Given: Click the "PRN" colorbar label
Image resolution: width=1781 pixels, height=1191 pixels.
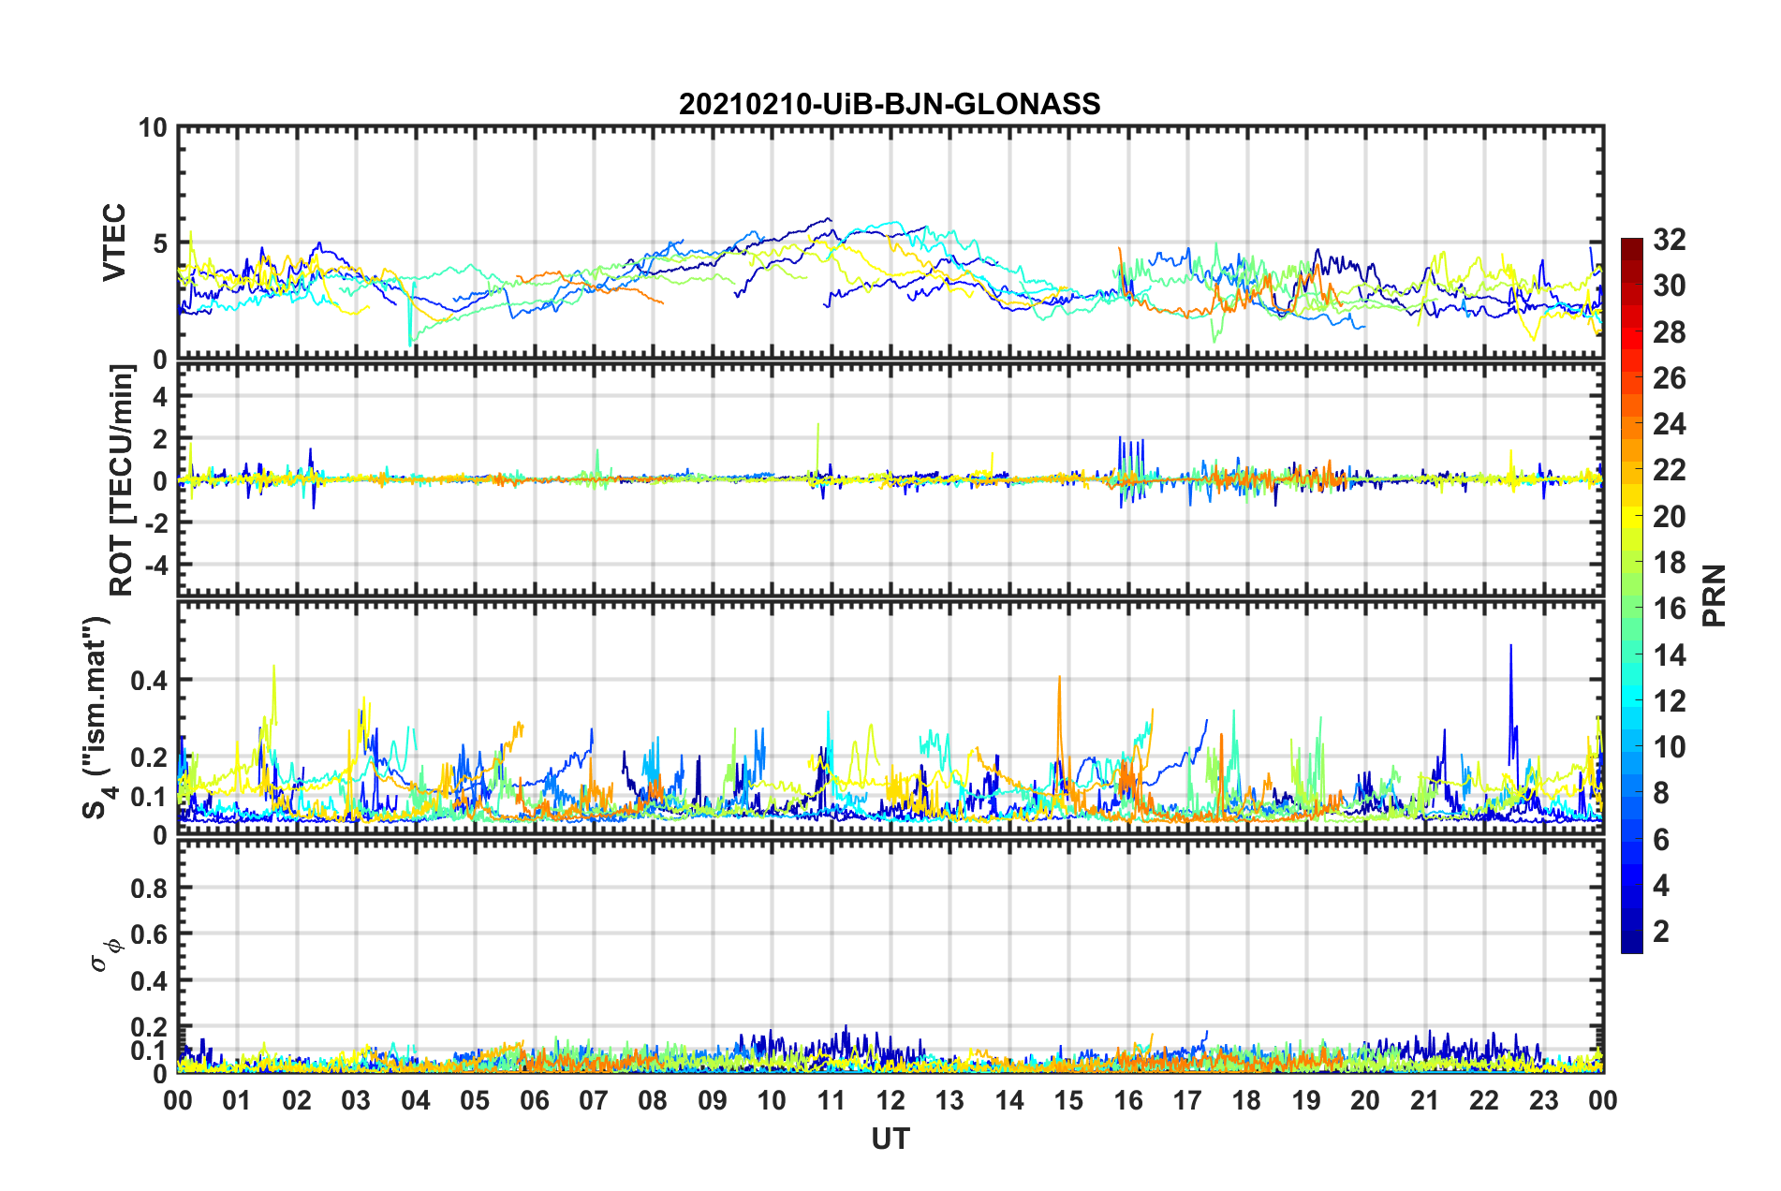Looking at the screenshot, I should point(1715,595).
